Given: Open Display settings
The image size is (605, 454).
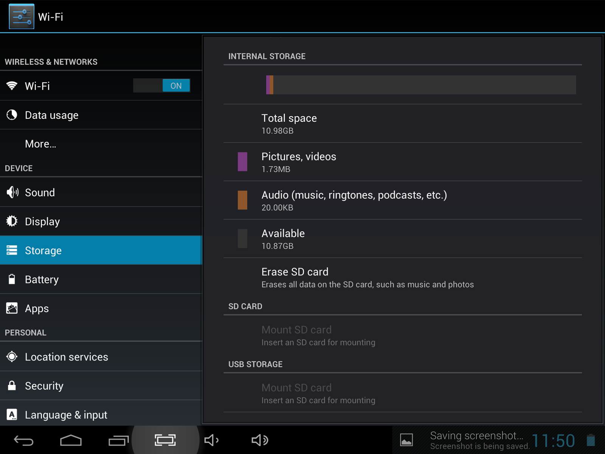Looking at the screenshot, I should click(101, 221).
